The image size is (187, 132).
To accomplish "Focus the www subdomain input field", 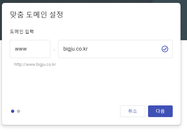I will [x=30, y=49].
